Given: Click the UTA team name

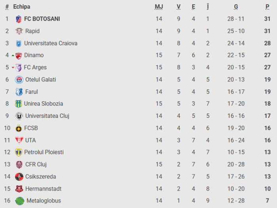Looking at the screenshot, I should point(30,140).
